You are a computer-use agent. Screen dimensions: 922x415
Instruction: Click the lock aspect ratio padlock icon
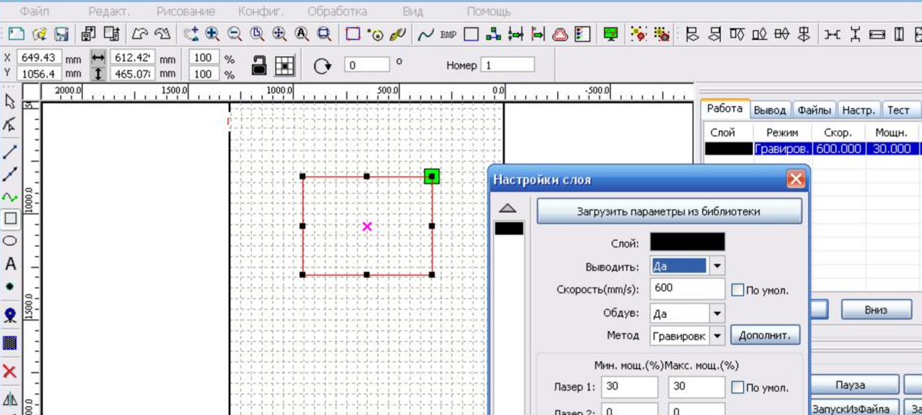coord(260,66)
